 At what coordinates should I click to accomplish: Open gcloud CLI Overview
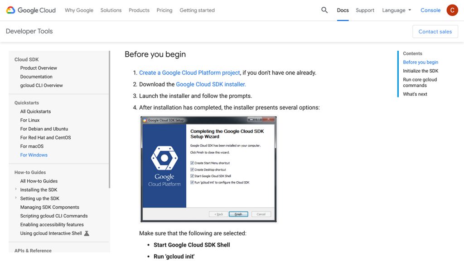[x=41, y=85]
